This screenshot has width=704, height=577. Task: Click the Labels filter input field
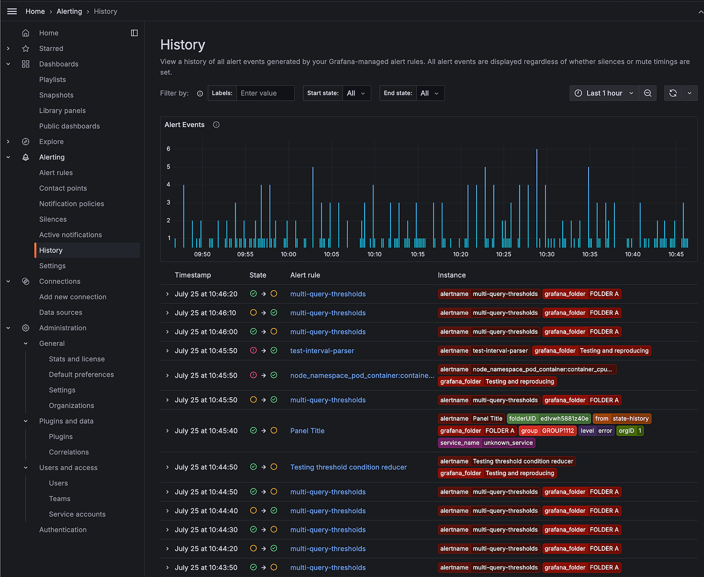click(x=265, y=93)
